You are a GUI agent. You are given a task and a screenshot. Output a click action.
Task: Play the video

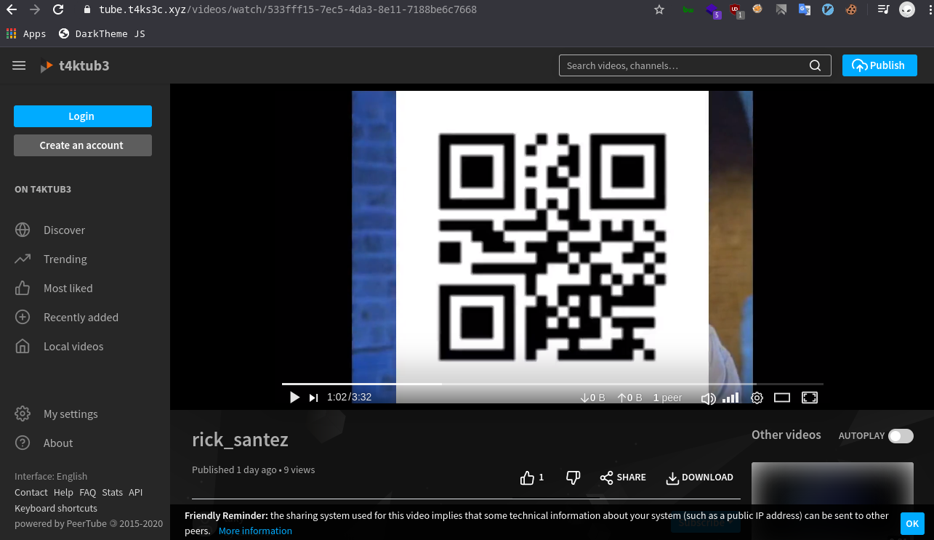(x=294, y=398)
